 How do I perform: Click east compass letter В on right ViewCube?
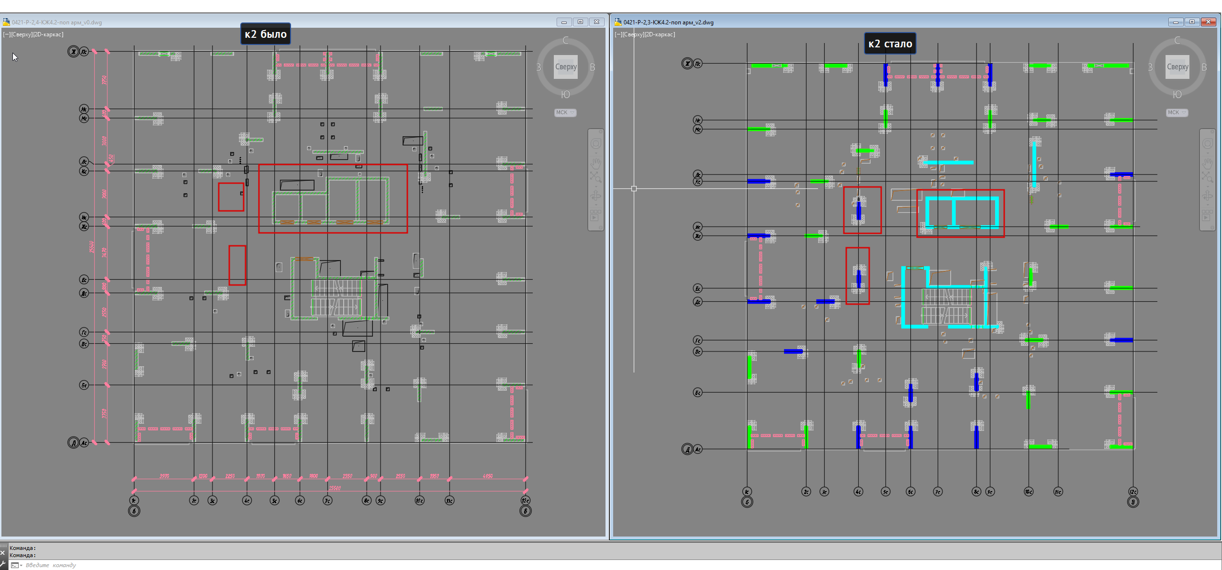(1204, 67)
